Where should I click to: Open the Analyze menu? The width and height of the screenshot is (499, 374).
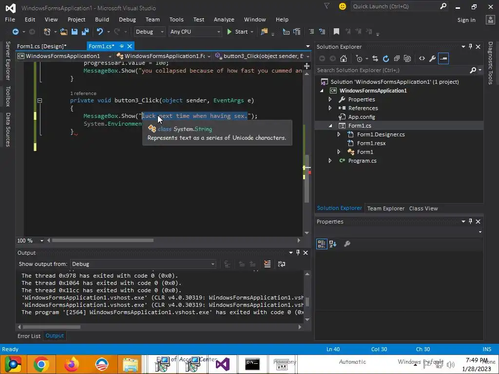coord(224,19)
